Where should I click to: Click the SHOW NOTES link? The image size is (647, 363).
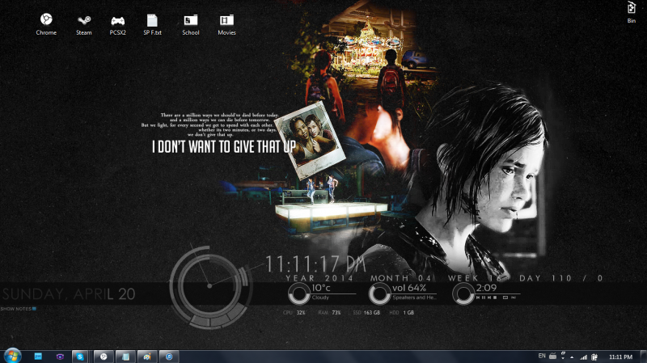pyautogui.click(x=18, y=309)
